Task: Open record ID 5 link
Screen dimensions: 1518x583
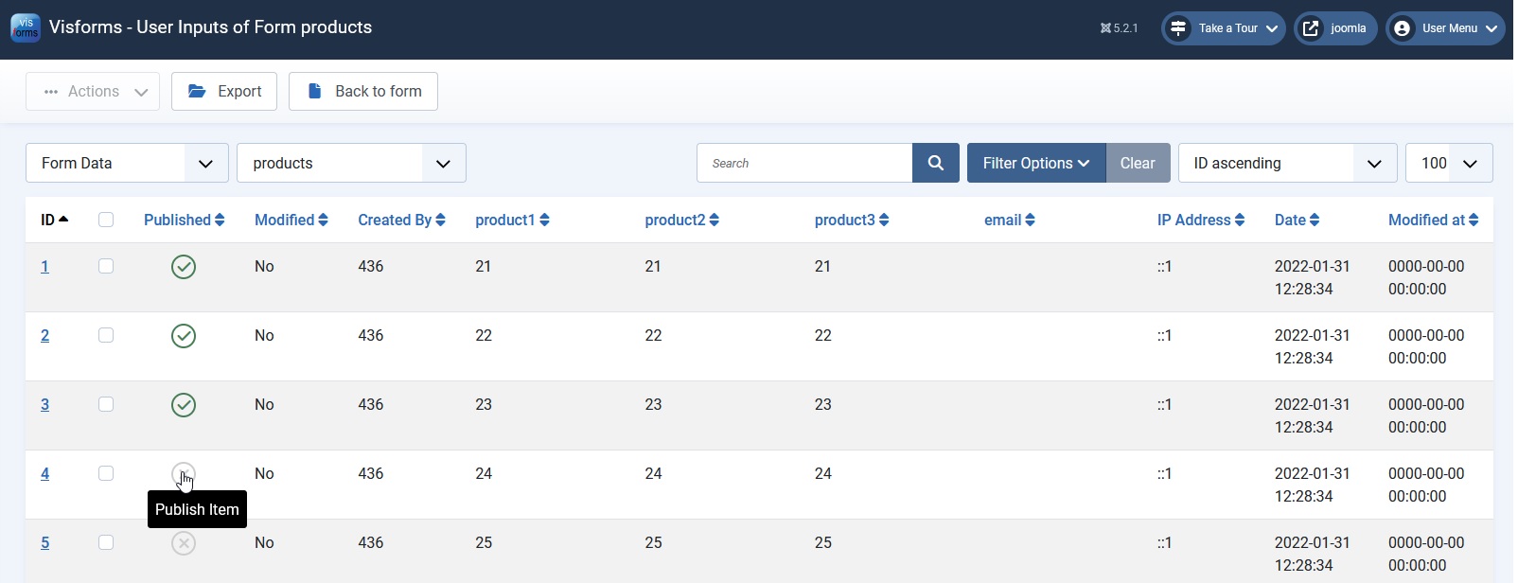Action: click(44, 543)
